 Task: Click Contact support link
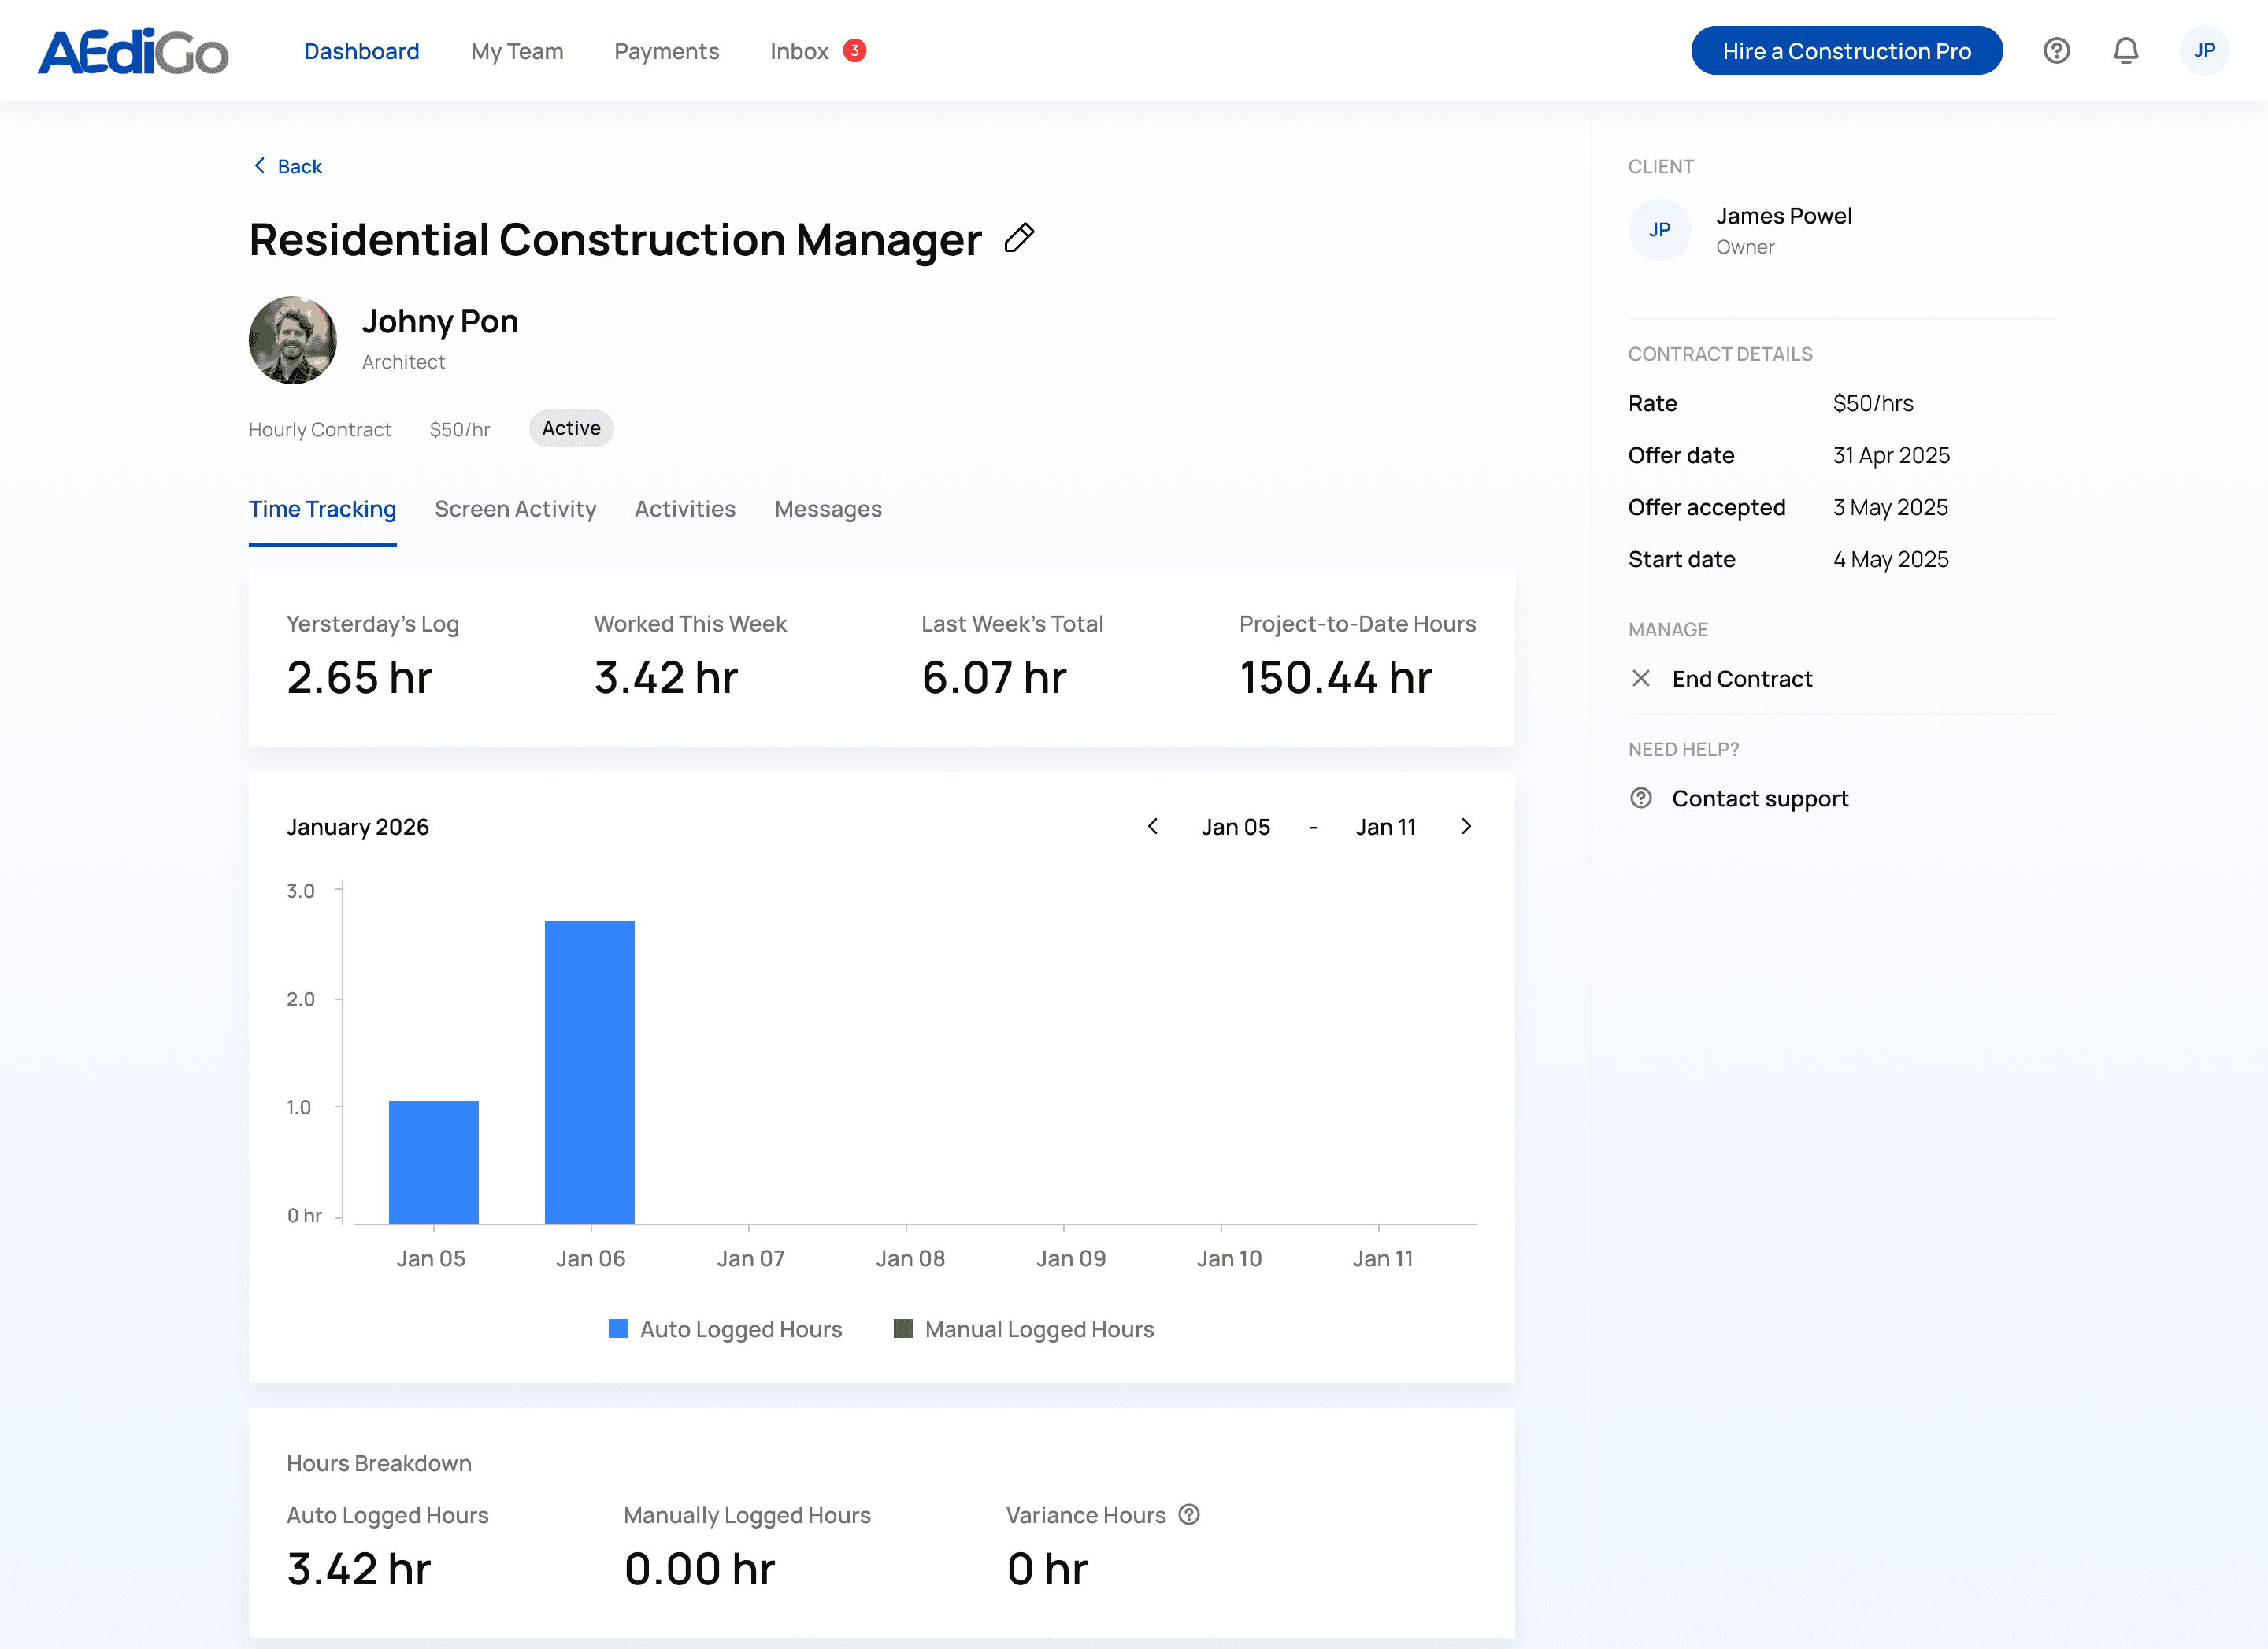point(1760,798)
